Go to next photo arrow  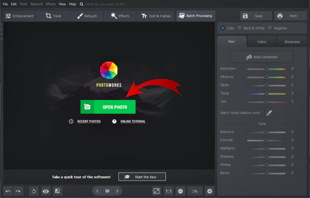coord(117,191)
